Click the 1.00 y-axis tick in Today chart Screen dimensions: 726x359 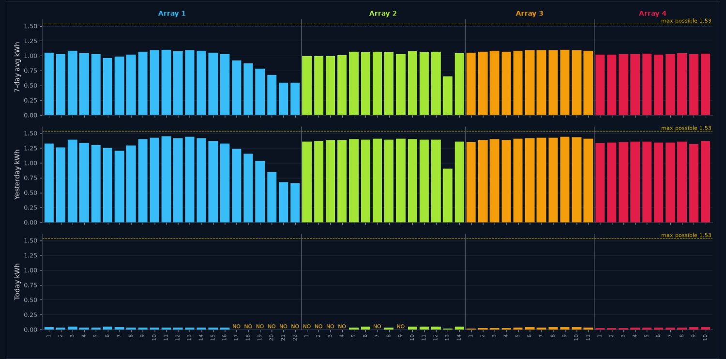(31, 270)
